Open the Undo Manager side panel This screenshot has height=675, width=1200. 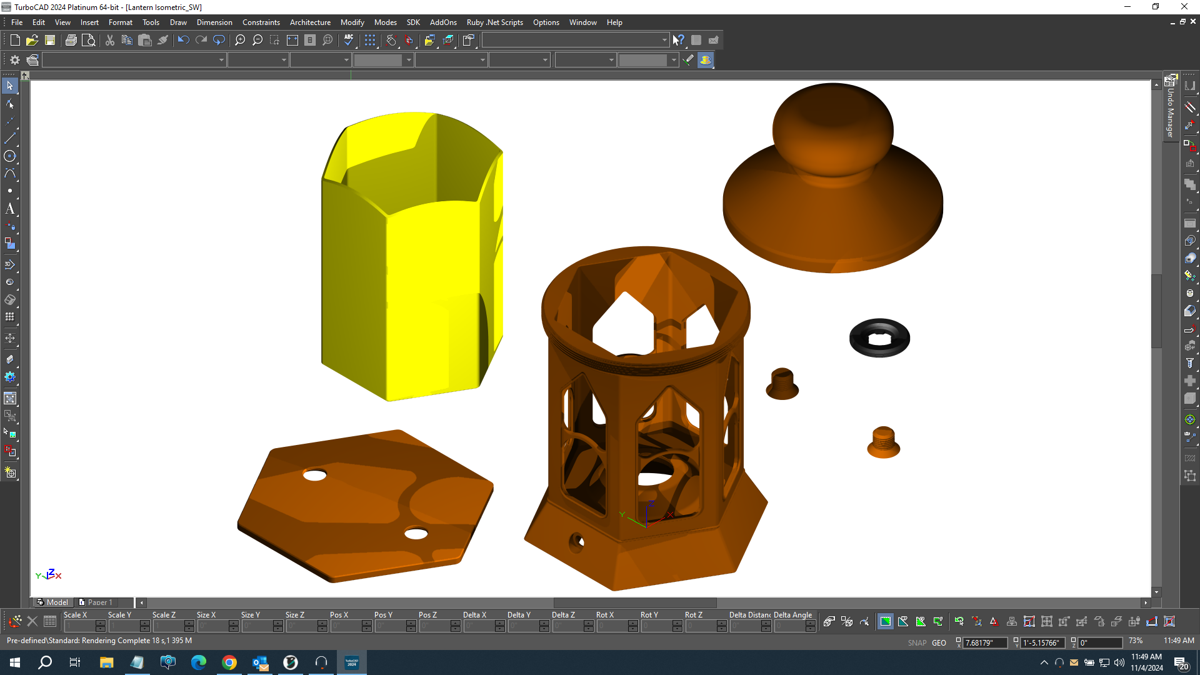click(x=1170, y=107)
